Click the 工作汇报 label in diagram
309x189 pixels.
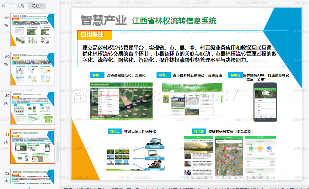(x=155, y=147)
